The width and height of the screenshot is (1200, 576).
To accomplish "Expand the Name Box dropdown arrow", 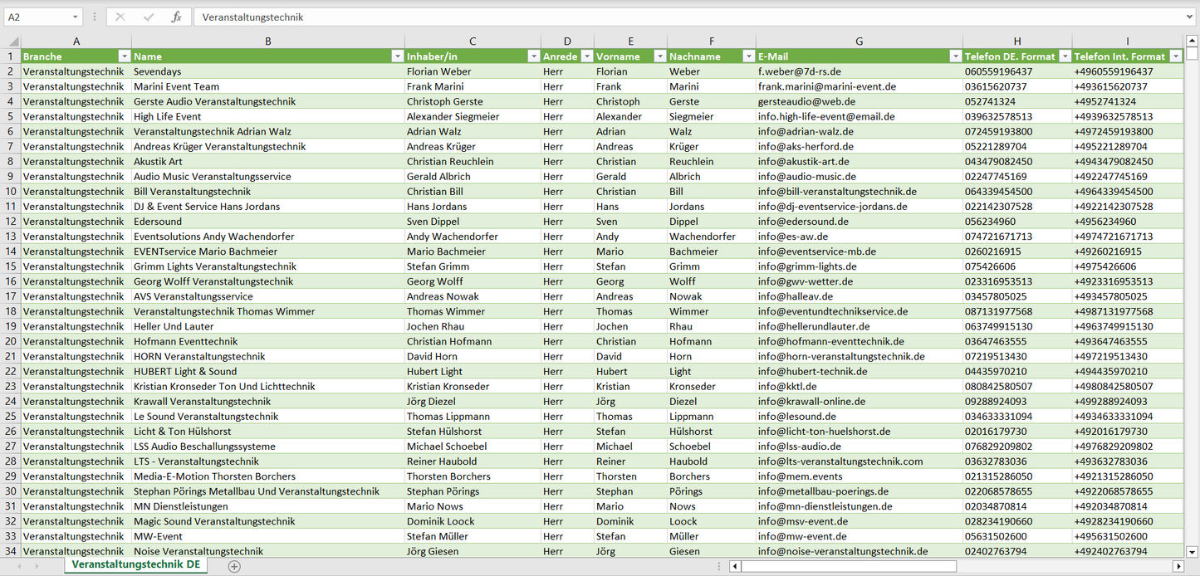I will point(75,17).
